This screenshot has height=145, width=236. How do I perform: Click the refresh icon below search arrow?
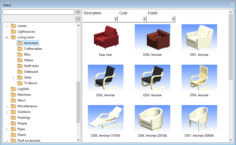(78, 19)
